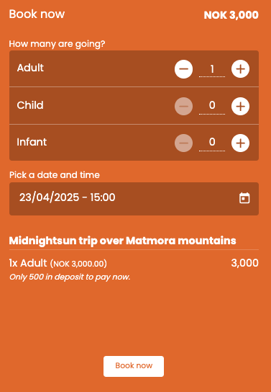This screenshot has height=392, width=271.
Task: Click the 'How many are going?' label
Action: click(57, 44)
